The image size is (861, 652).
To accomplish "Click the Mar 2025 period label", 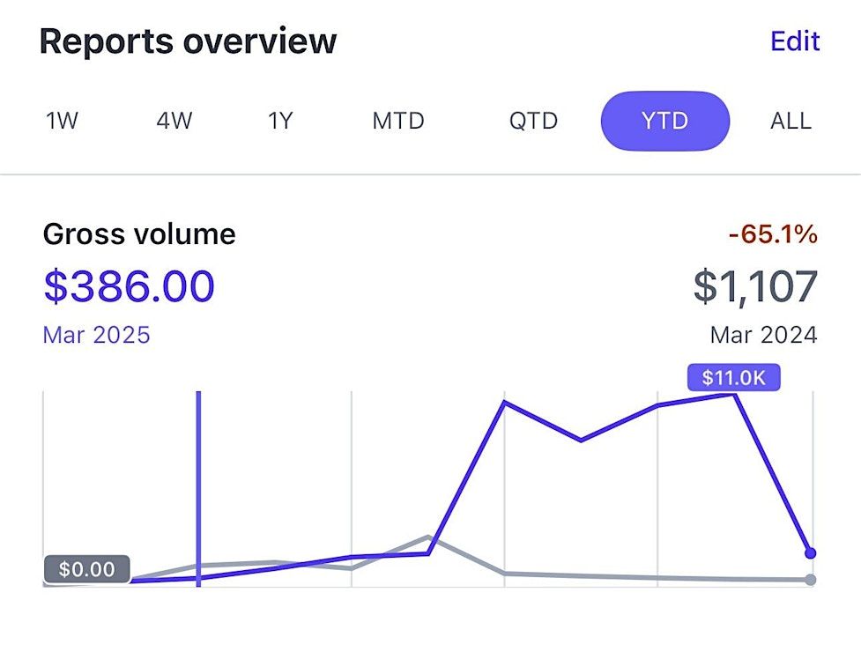I will click(96, 335).
